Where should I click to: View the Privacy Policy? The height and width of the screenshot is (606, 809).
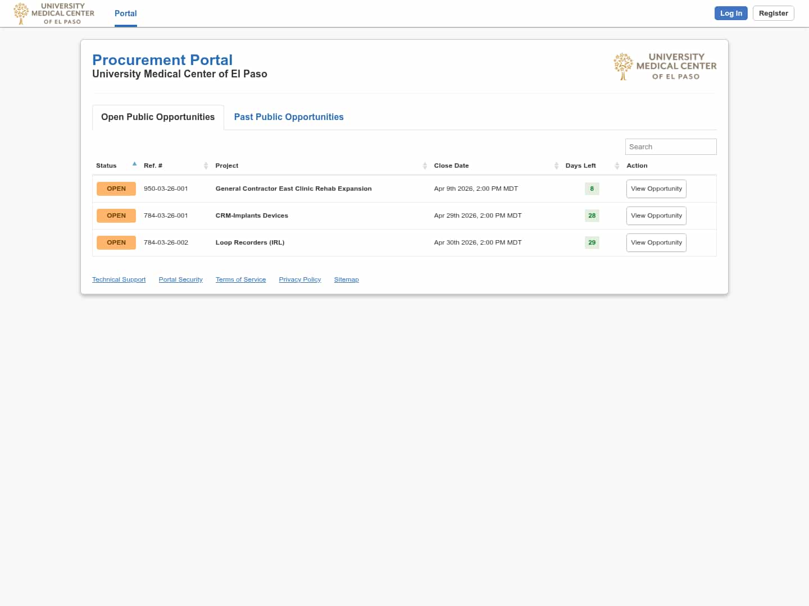pyautogui.click(x=299, y=279)
